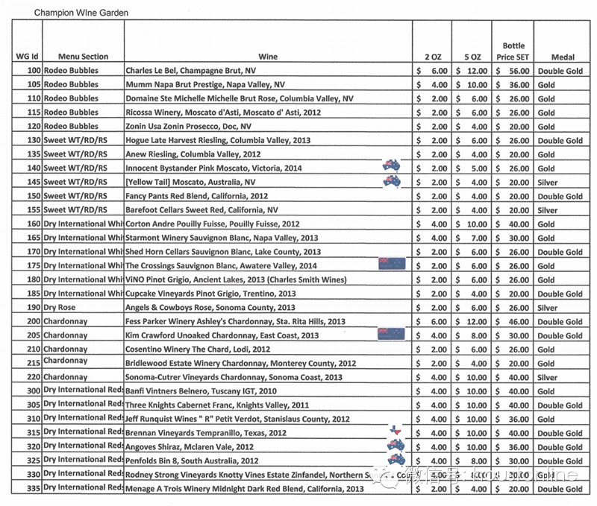
Task: Select 'Shed Horn Cellars Sauvignon Blanc' wine
Action: click(x=269, y=252)
